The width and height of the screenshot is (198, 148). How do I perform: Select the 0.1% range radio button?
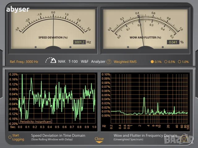pyautogui.click(x=152, y=62)
